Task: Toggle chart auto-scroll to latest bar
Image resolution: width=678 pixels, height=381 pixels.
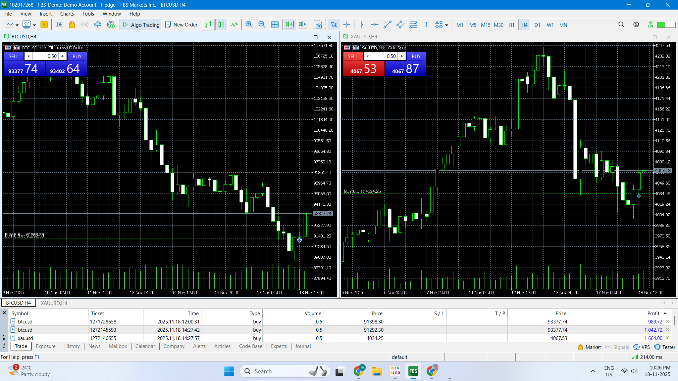Action: tap(289, 25)
